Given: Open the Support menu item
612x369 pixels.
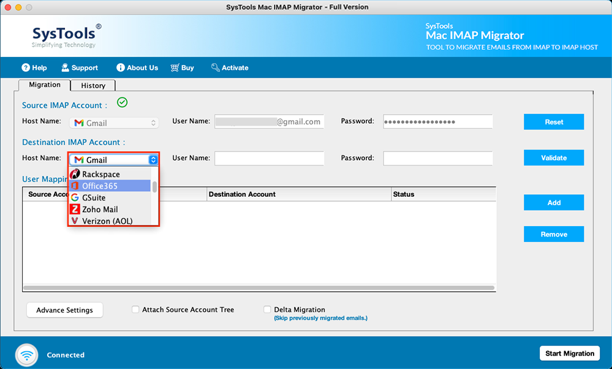Looking at the screenshot, I should 80,67.
